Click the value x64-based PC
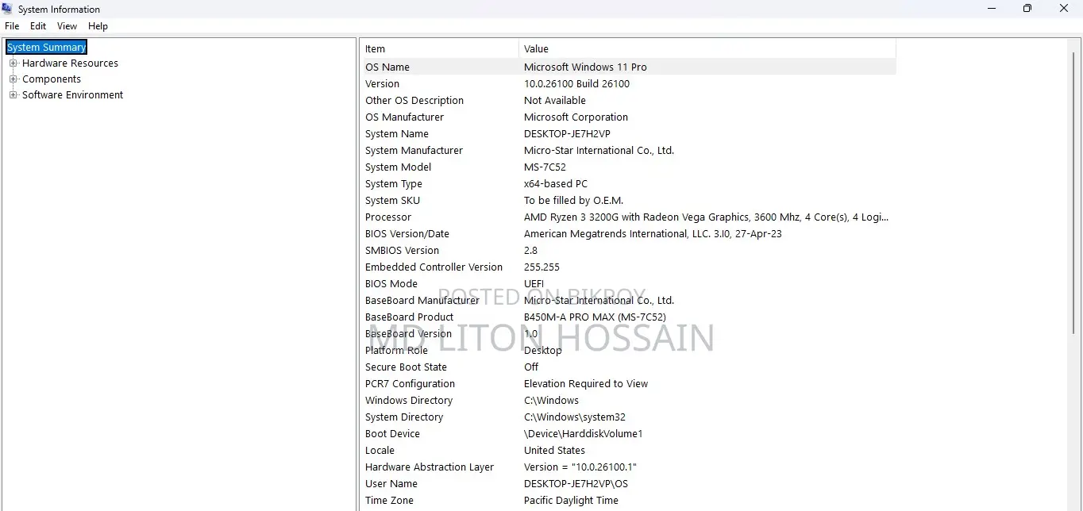This screenshot has width=1083, height=511. pos(556,184)
